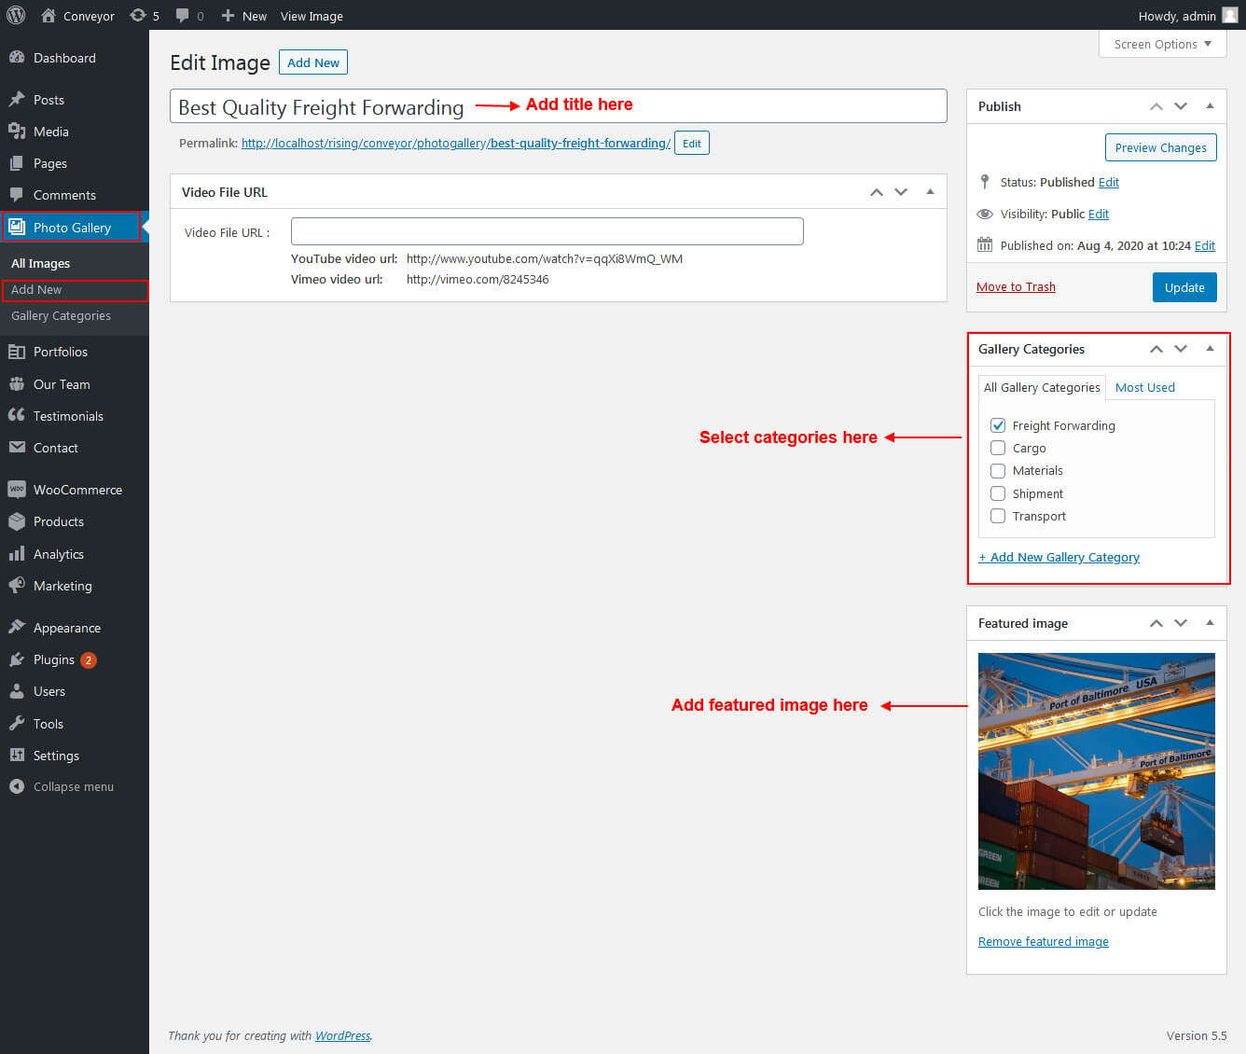This screenshot has width=1246, height=1054.
Task: Uncheck the Freight Forwarding category
Action: pos(998,425)
